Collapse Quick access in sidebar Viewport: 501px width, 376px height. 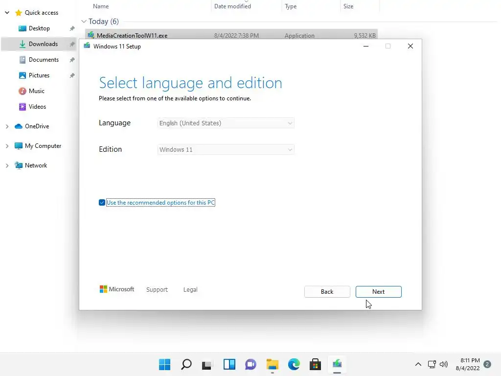[7, 12]
